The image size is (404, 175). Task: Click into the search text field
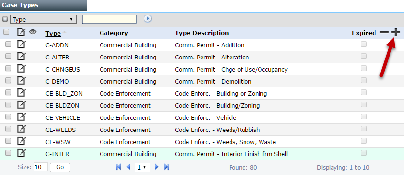pos(109,19)
